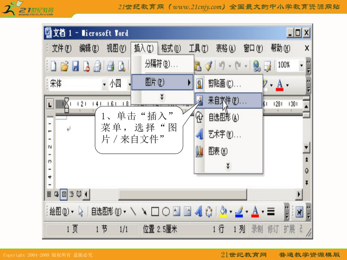The width and height of the screenshot is (347, 260).
Task: Open the 工具(T) menu
Action: (199, 48)
